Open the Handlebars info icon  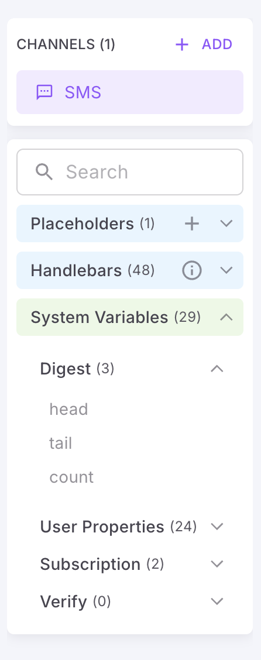pos(192,270)
